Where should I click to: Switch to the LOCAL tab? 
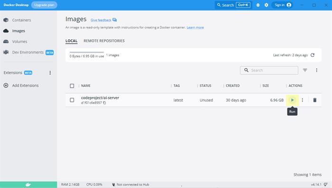pyautogui.click(x=71, y=41)
